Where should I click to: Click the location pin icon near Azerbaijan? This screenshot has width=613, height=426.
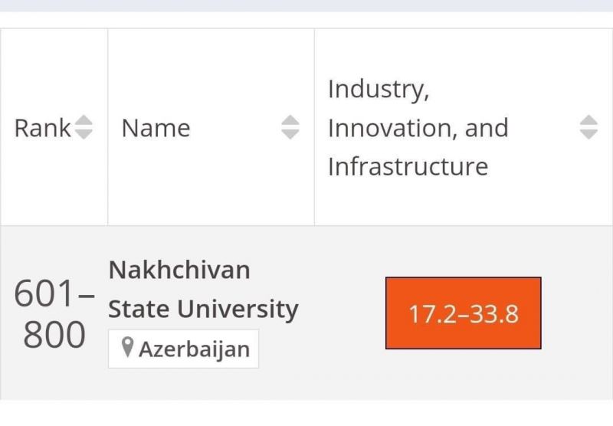127,347
